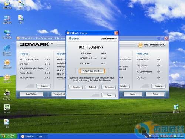Close the score dialog using the Close button
This screenshot has height=139, width=185.
point(109,95)
